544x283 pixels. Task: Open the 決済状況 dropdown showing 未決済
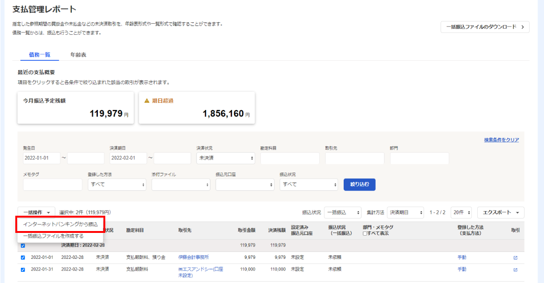click(226, 158)
